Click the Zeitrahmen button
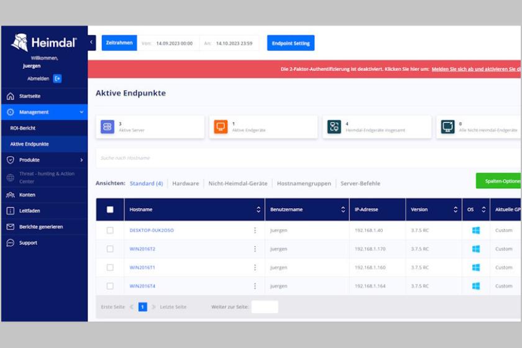Image resolution: width=522 pixels, height=348 pixels. click(119, 43)
